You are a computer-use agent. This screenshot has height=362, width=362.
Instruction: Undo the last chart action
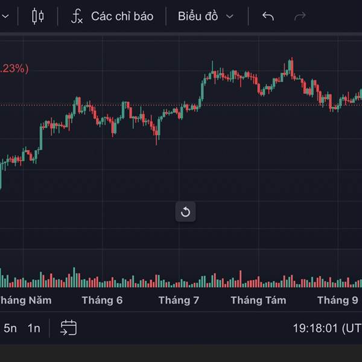tap(268, 16)
